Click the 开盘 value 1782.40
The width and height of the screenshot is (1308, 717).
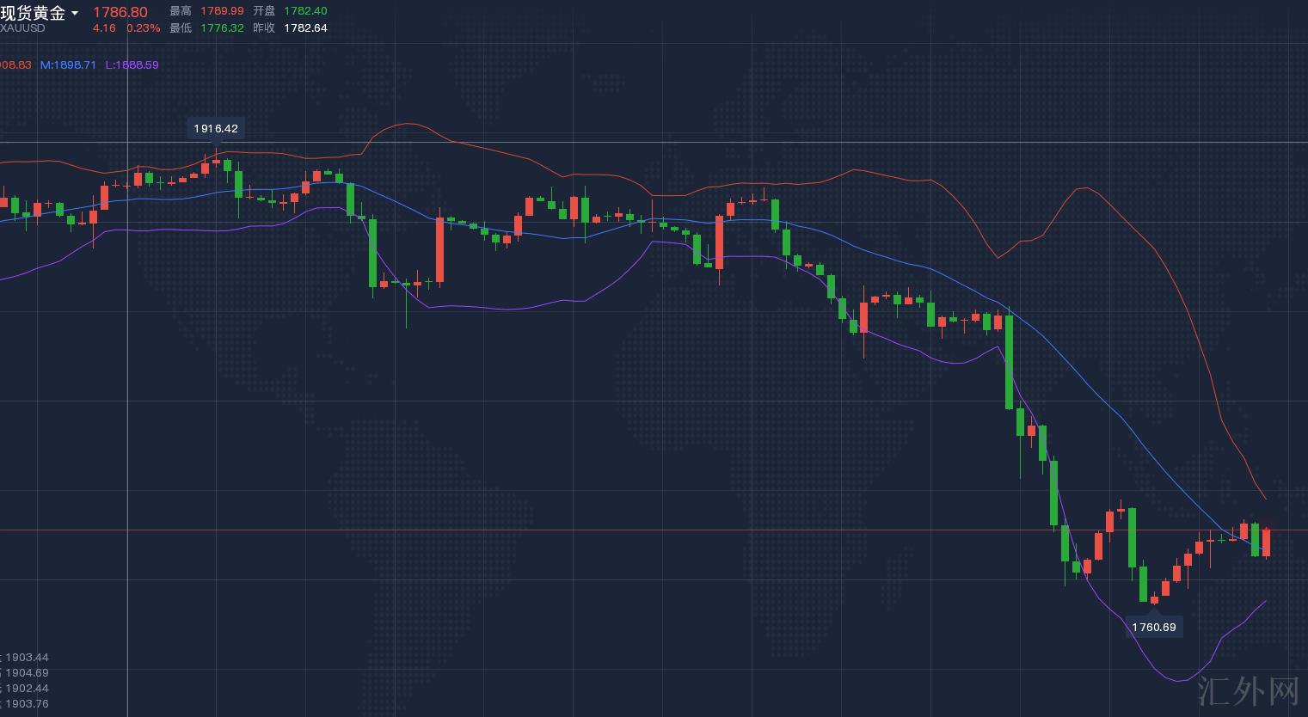pos(305,11)
